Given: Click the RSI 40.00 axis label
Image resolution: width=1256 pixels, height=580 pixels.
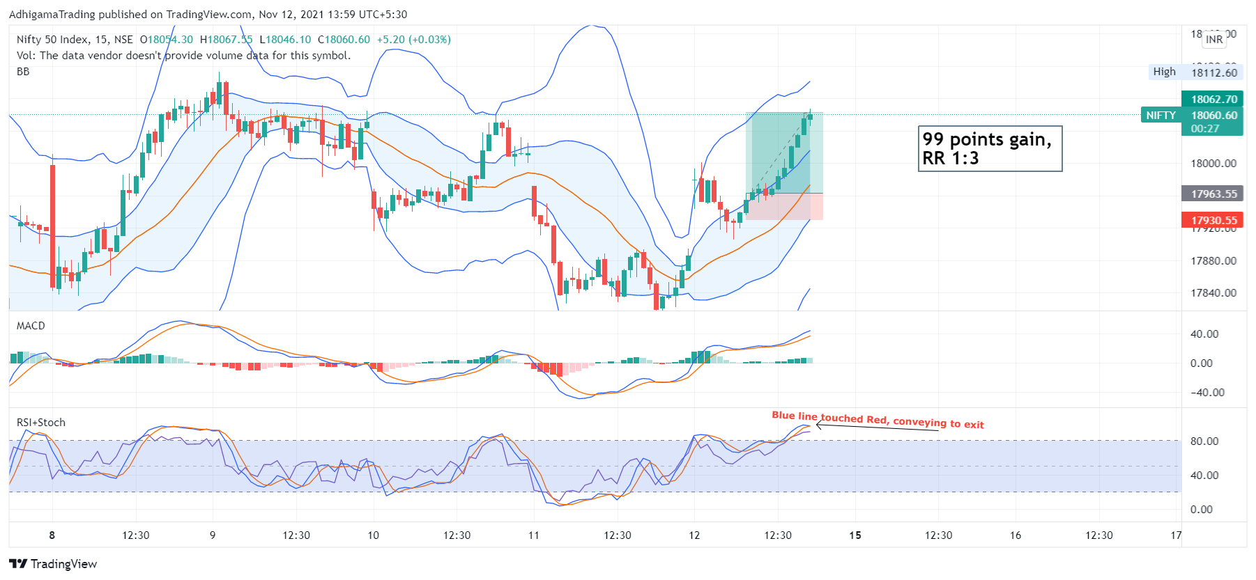Looking at the screenshot, I should tap(1204, 476).
